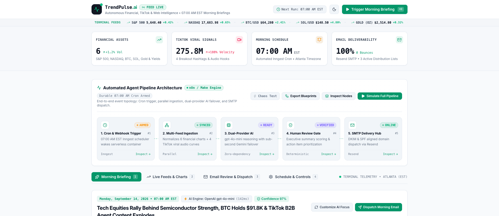This screenshot has height=216, width=499.
Task: Click AI Engine OpenAI gpt-4o-mini badge
Action: click(x=216, y=199)
